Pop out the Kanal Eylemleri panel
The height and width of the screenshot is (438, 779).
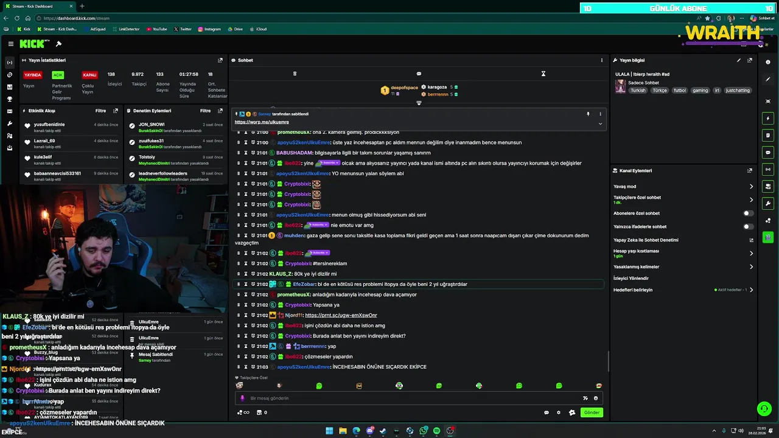[x=750, y=171]
